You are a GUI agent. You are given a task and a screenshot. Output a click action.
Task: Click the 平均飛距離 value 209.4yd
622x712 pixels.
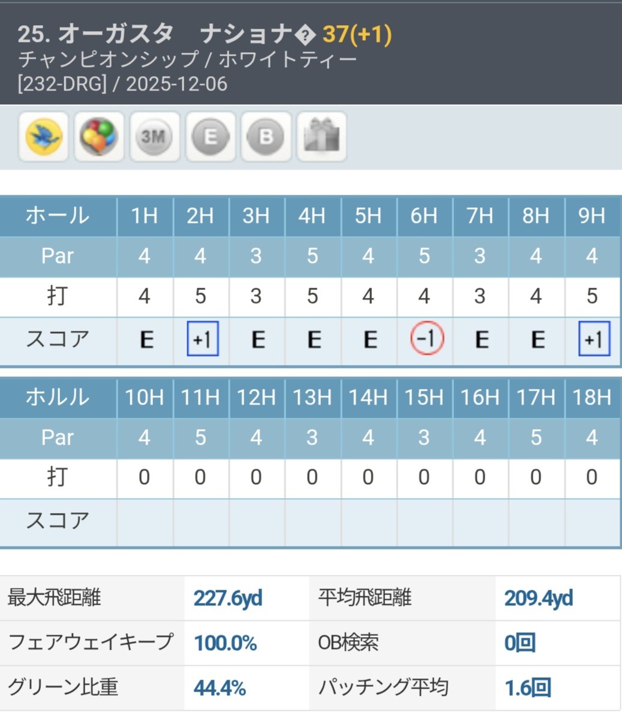point(539,598)
